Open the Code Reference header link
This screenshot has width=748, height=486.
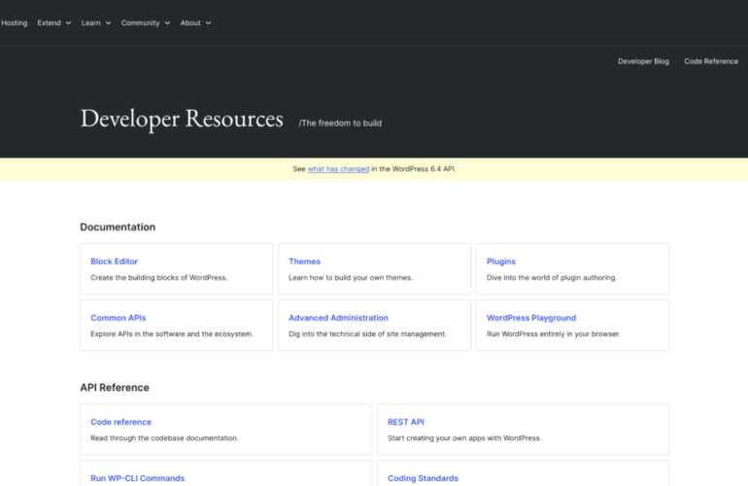coord(711,61)
